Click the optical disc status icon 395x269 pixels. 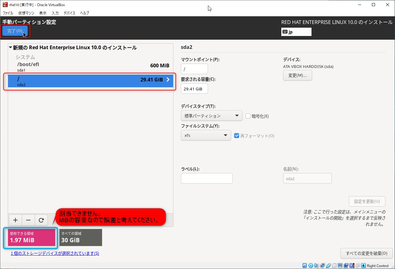(x=311, y=266)
